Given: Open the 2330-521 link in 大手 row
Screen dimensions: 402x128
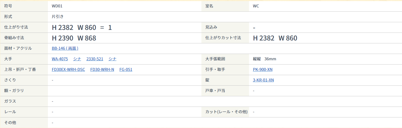Looking at the screenshot, I should coord(95,59).
